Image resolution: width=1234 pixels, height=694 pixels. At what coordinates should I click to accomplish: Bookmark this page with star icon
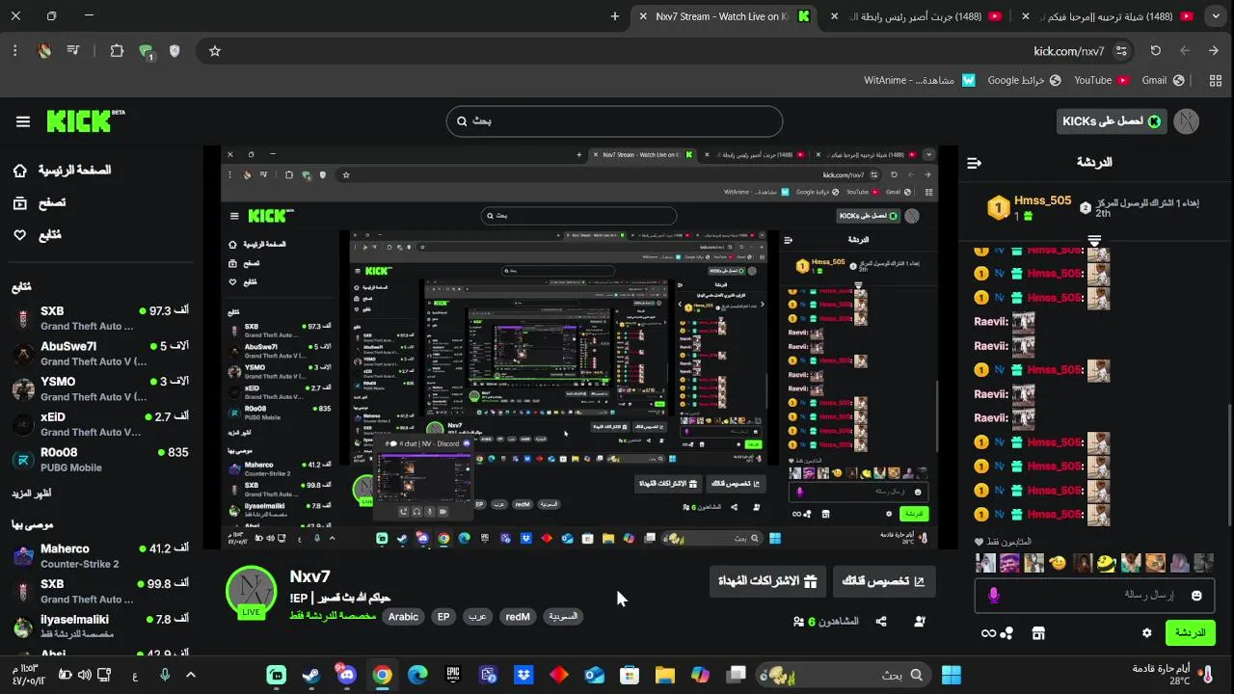(215, 51)
